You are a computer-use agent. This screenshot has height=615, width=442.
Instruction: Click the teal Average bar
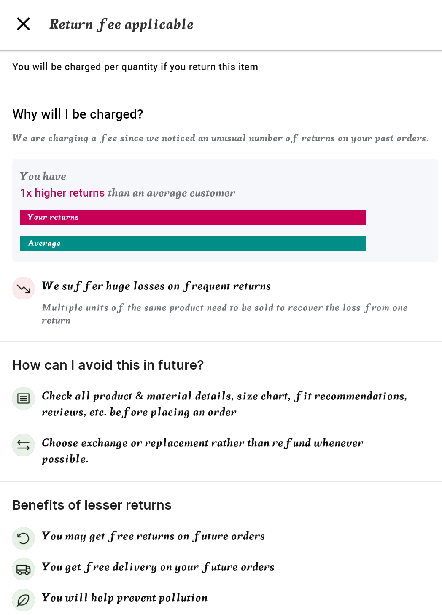point(192,244)
